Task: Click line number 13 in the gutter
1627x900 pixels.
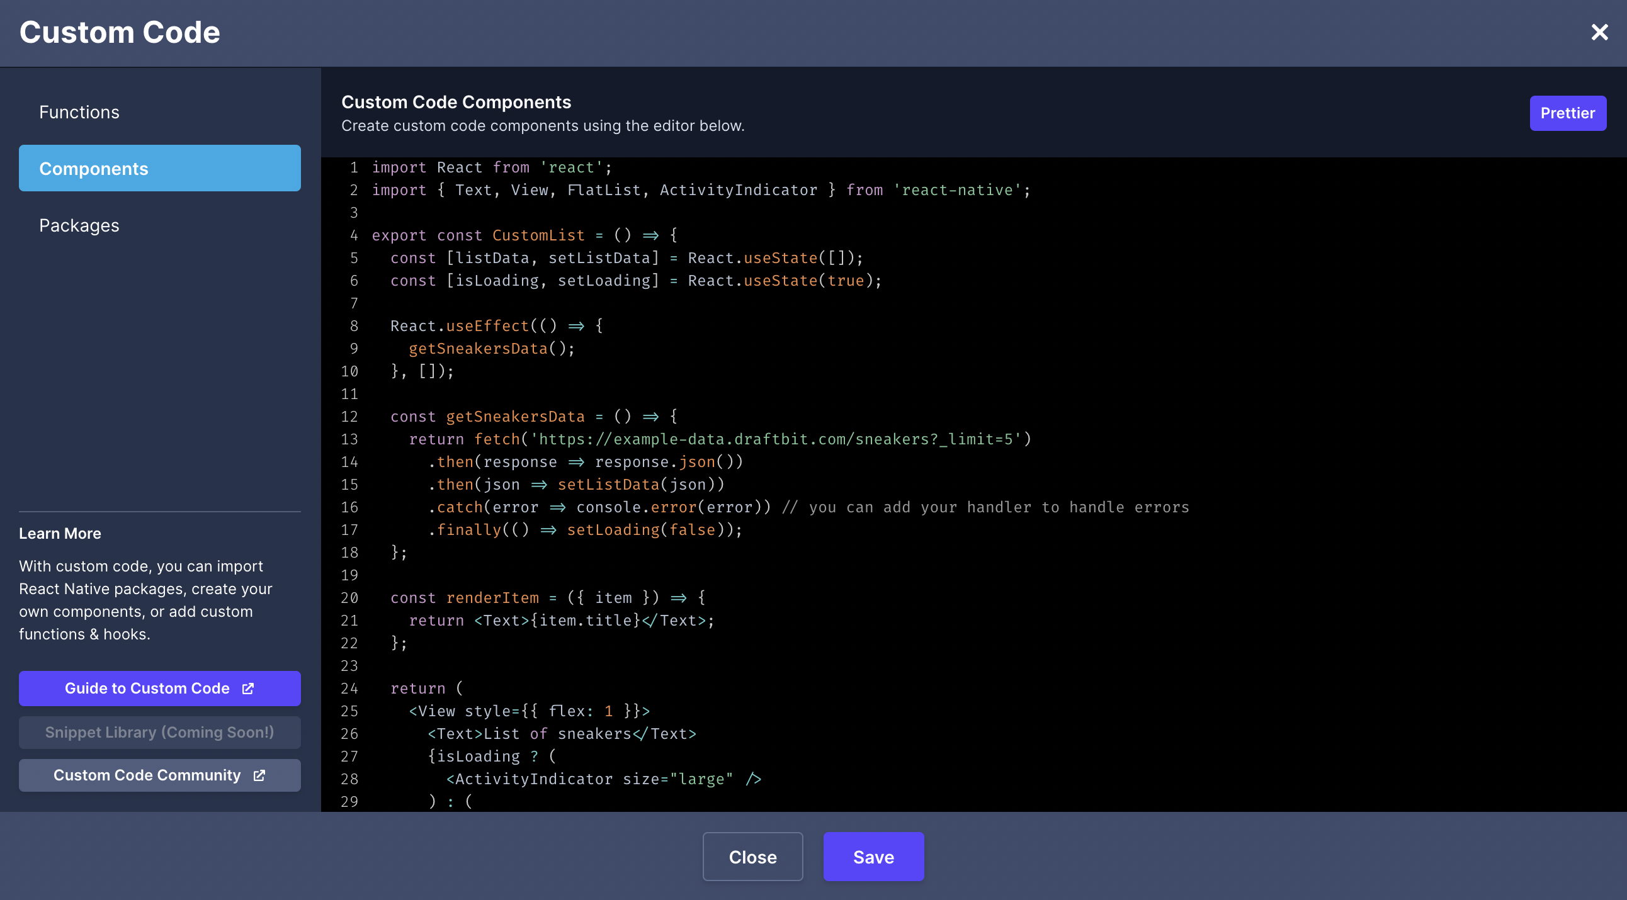Action: pos(349,439)
